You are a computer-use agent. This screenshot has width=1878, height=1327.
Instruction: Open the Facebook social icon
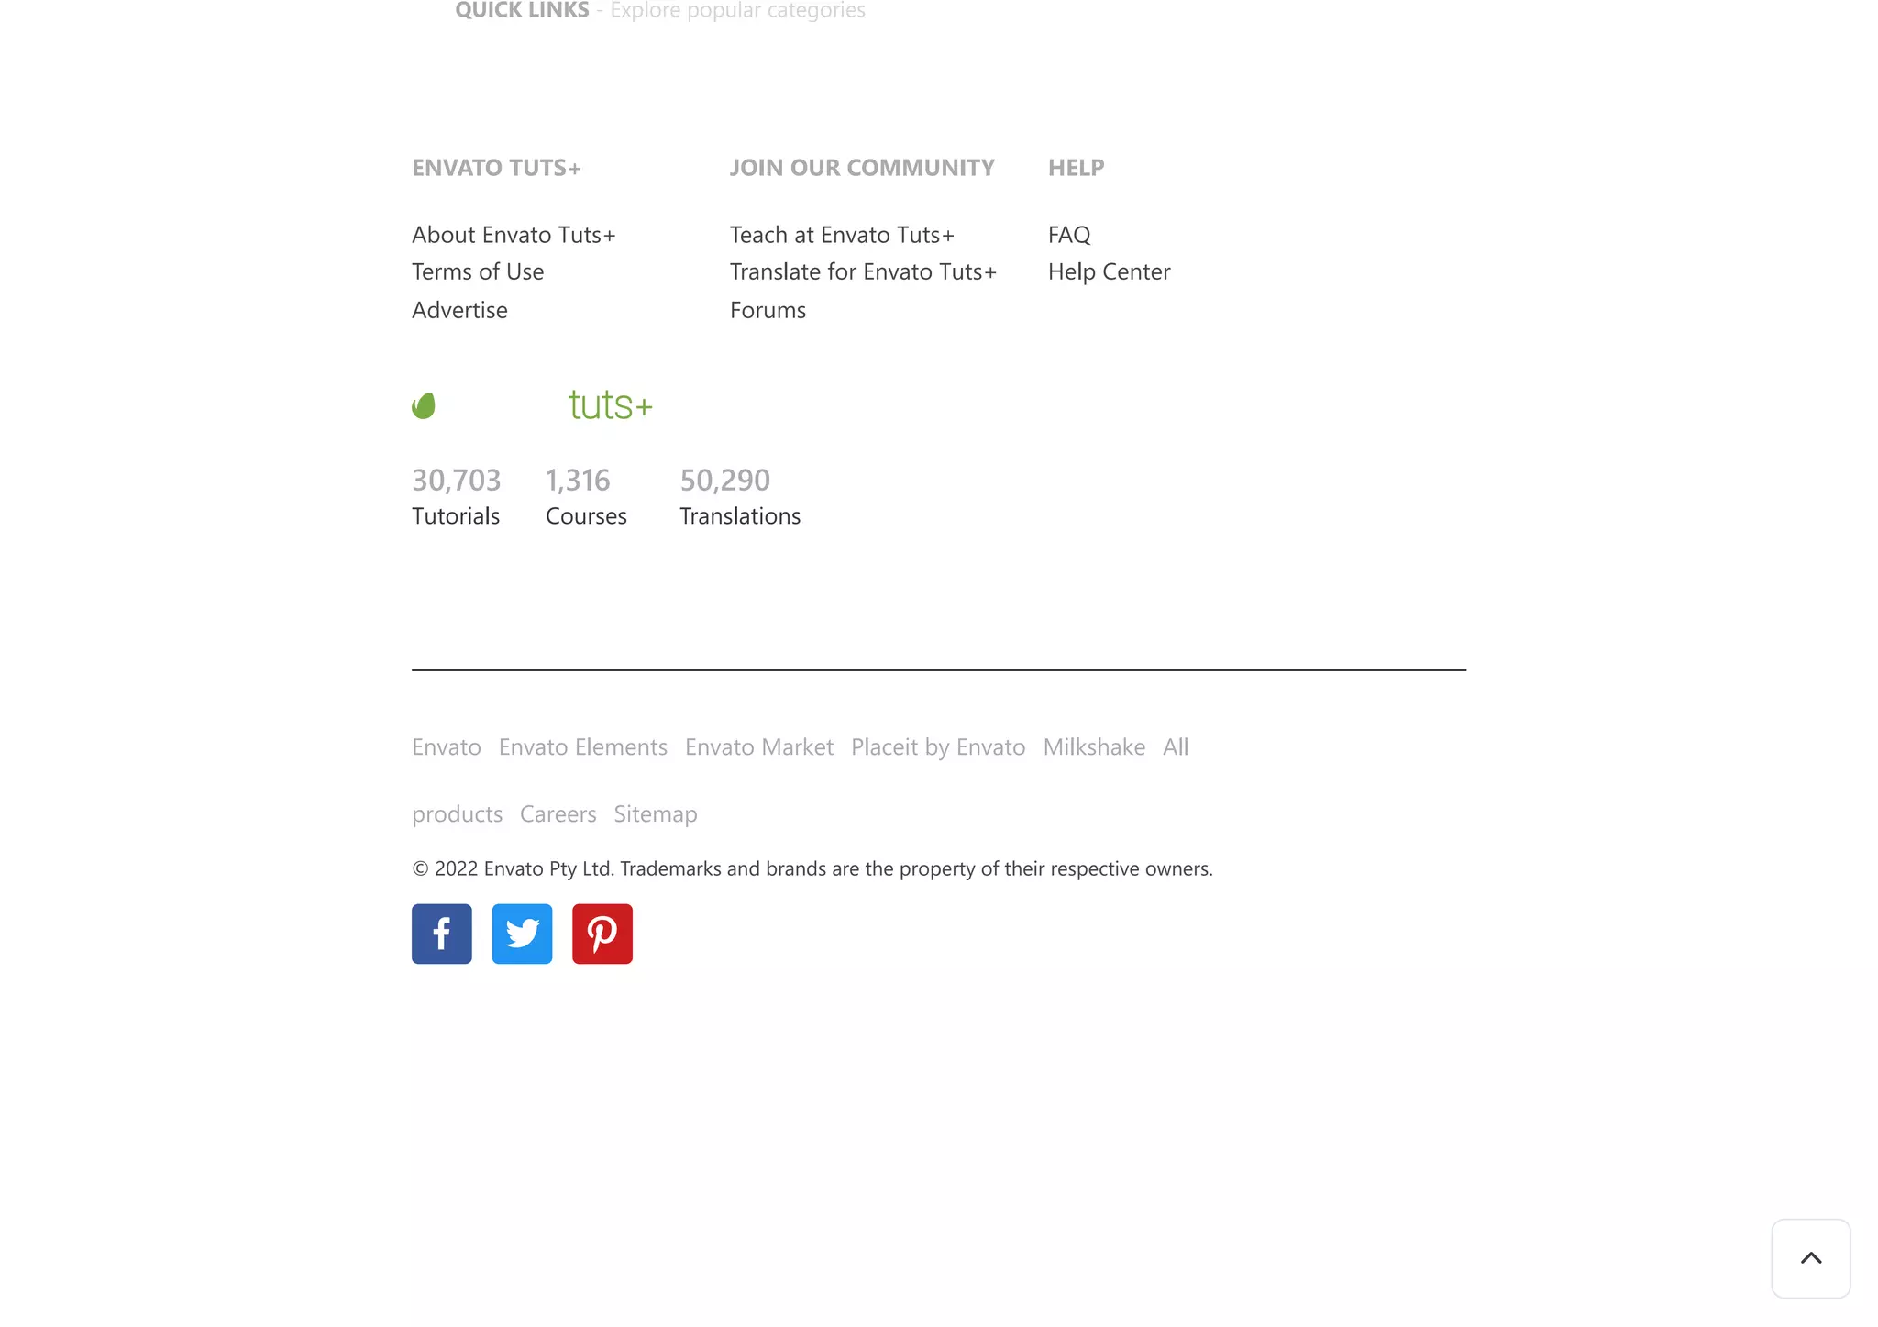[441, 934]
